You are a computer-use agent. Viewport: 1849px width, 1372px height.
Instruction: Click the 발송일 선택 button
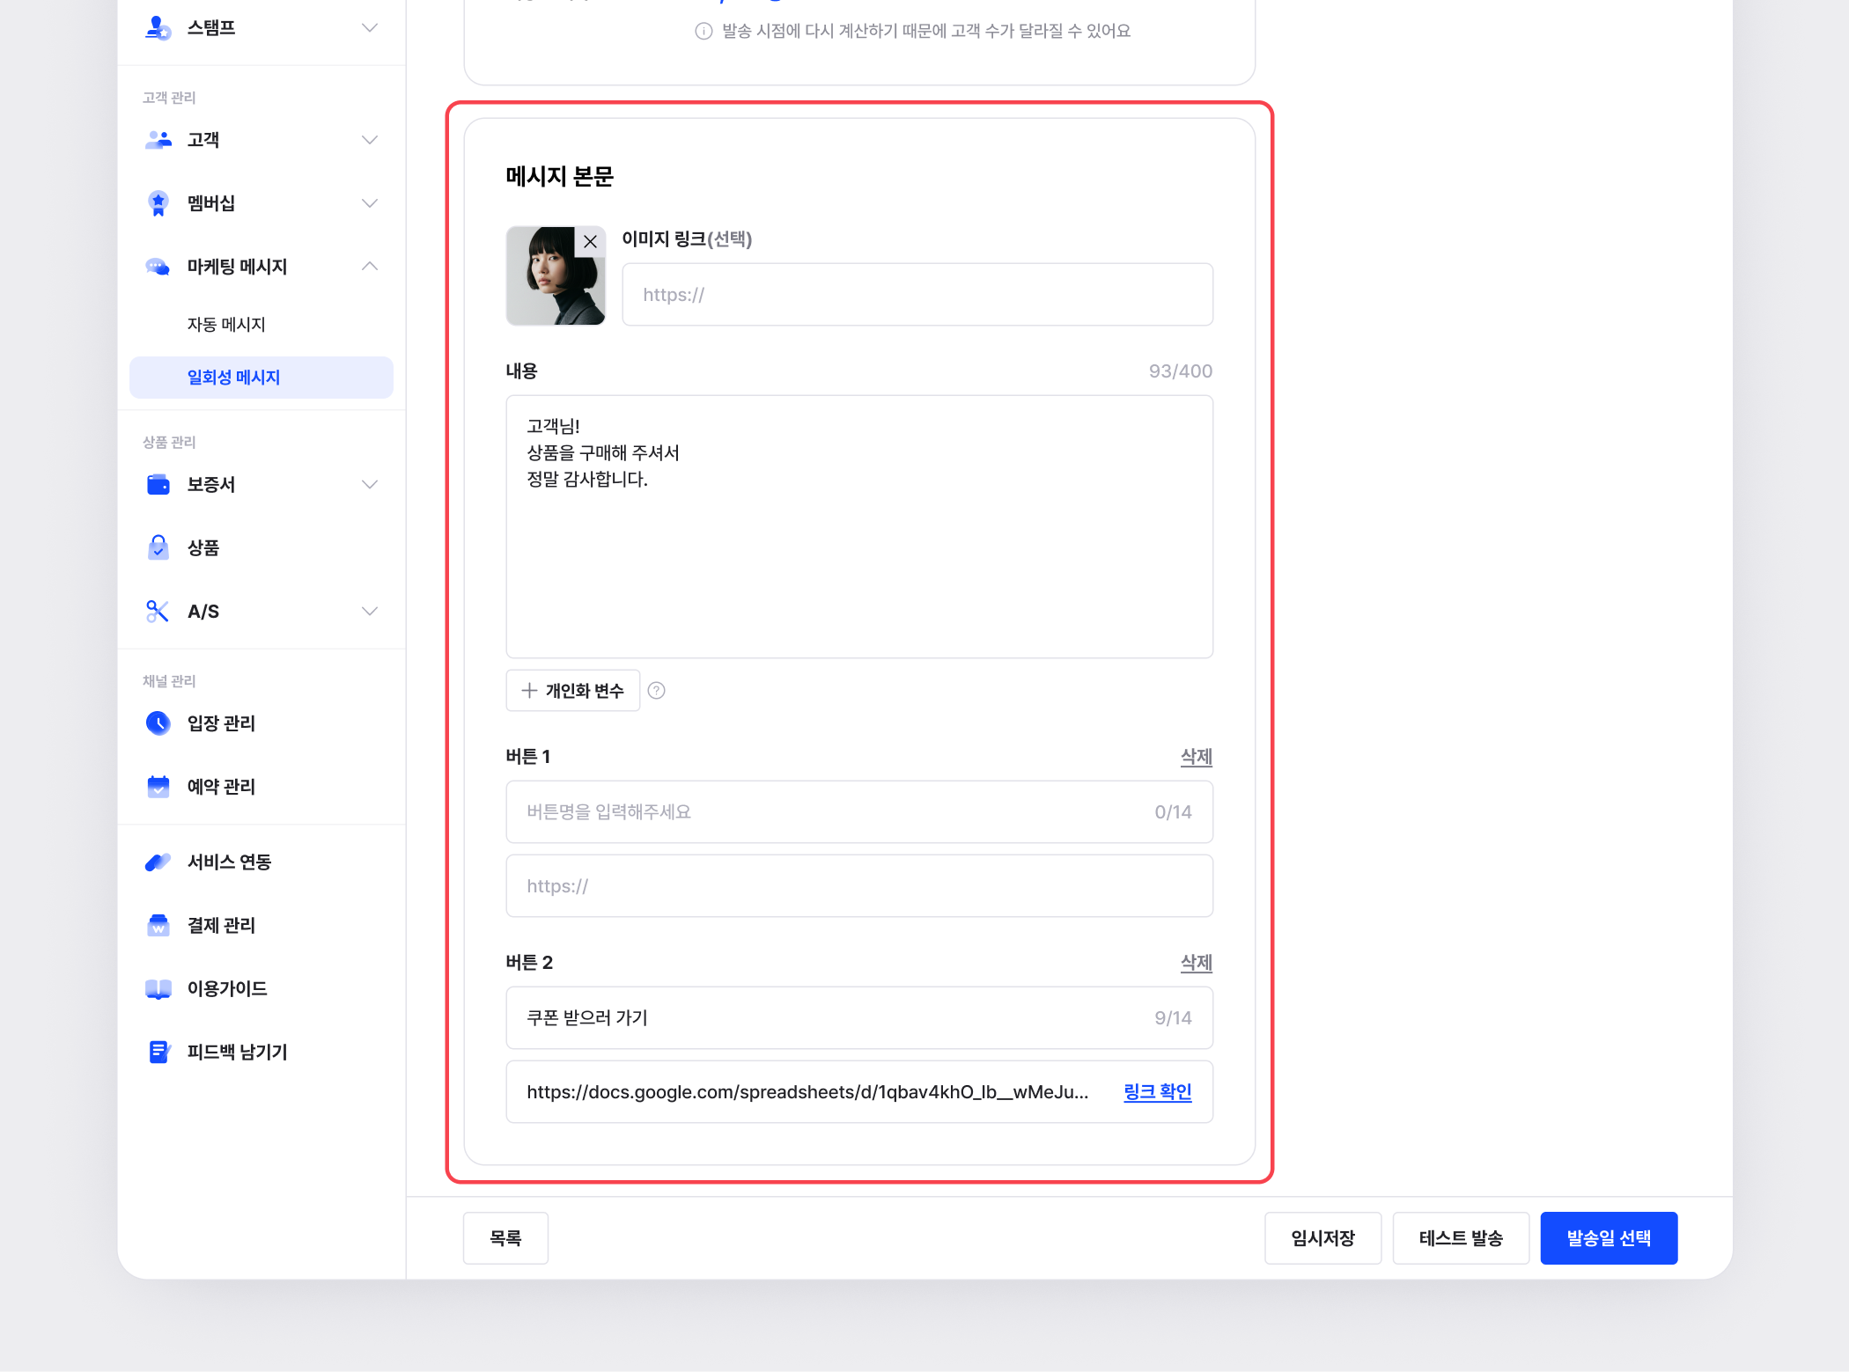[x=1608, y=1238]
